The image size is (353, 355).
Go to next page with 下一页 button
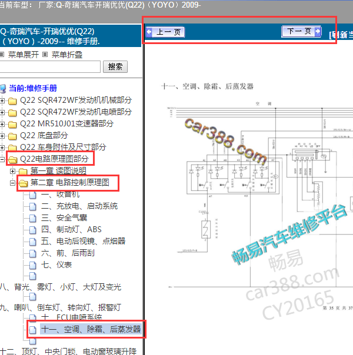[x=301, y=31]
